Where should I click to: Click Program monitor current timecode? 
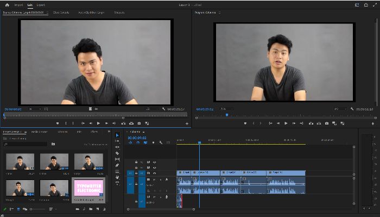(x=205, y=109)
